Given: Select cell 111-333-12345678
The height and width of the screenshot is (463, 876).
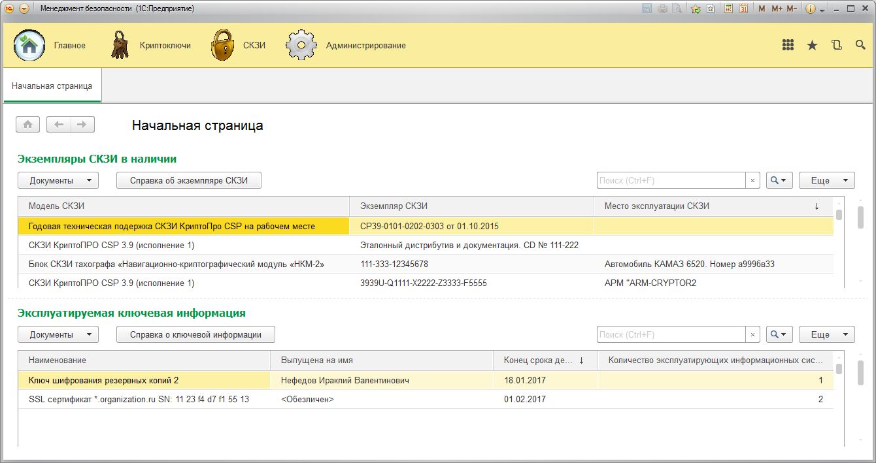Looking at the screenshot, I should pyautogui.click(x=472, y=264).
